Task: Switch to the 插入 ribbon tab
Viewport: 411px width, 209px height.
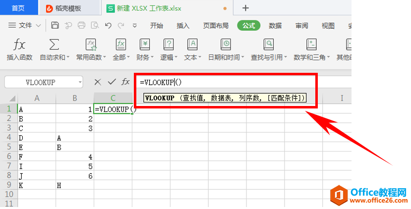Action: [183, 26]
